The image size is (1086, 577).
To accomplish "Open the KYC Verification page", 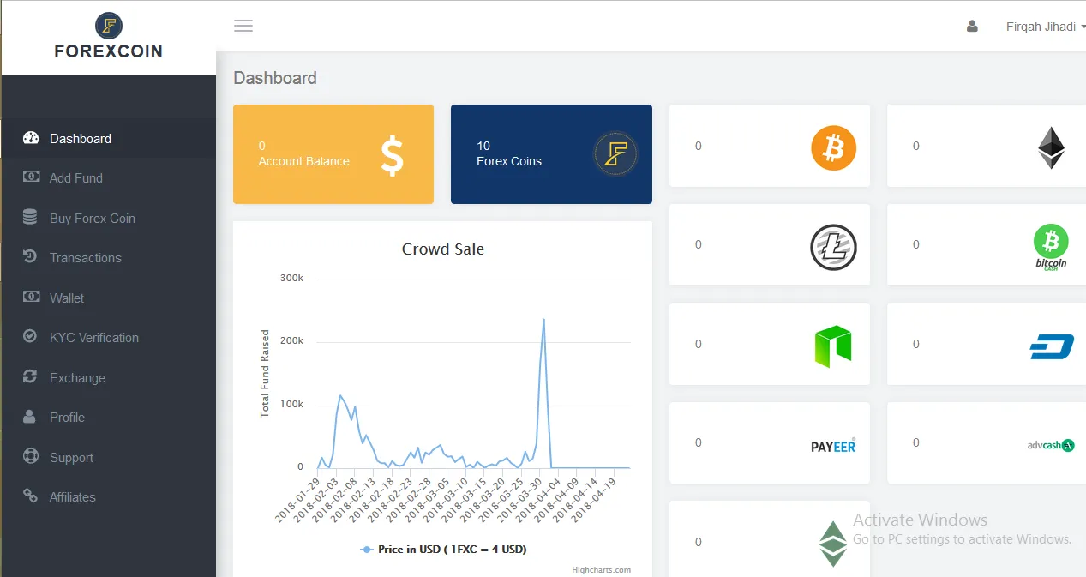I will point(108,338).
